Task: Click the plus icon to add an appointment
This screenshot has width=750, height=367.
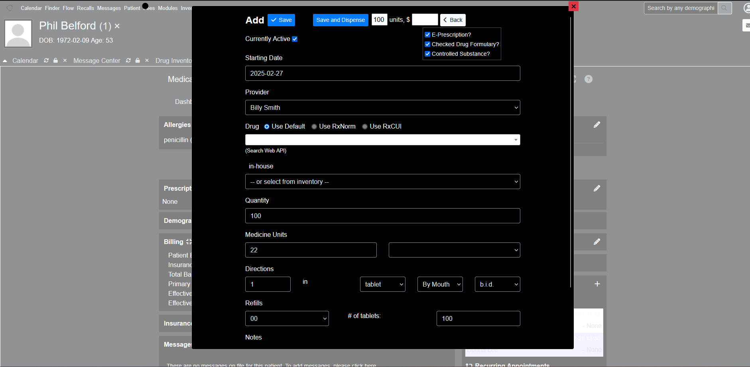Action: tap(597, 284)
